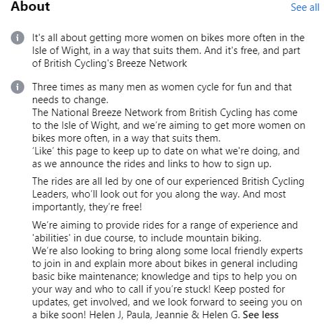Click the line "We're also looking to bring along"
Image resolution: width=324 pixels, height=327 pixels.
click(167, 251)
